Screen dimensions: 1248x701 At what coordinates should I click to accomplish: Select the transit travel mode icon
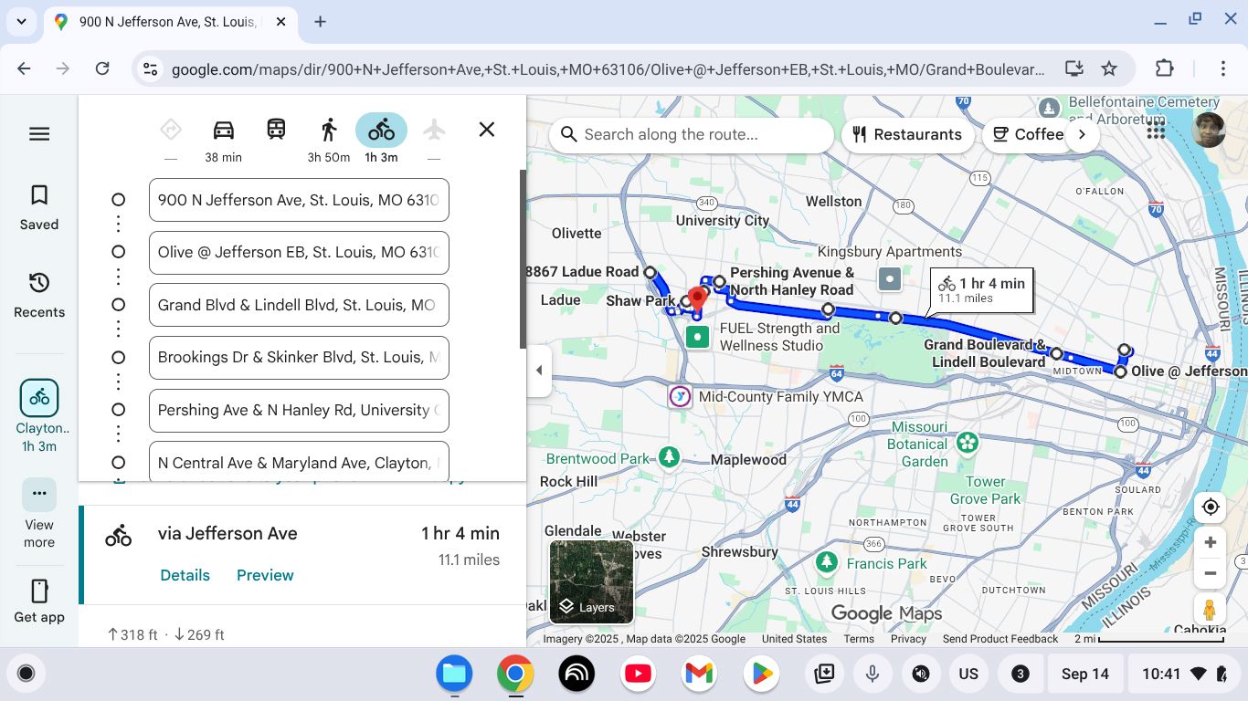pyautogui.click(x=276, y=131)
